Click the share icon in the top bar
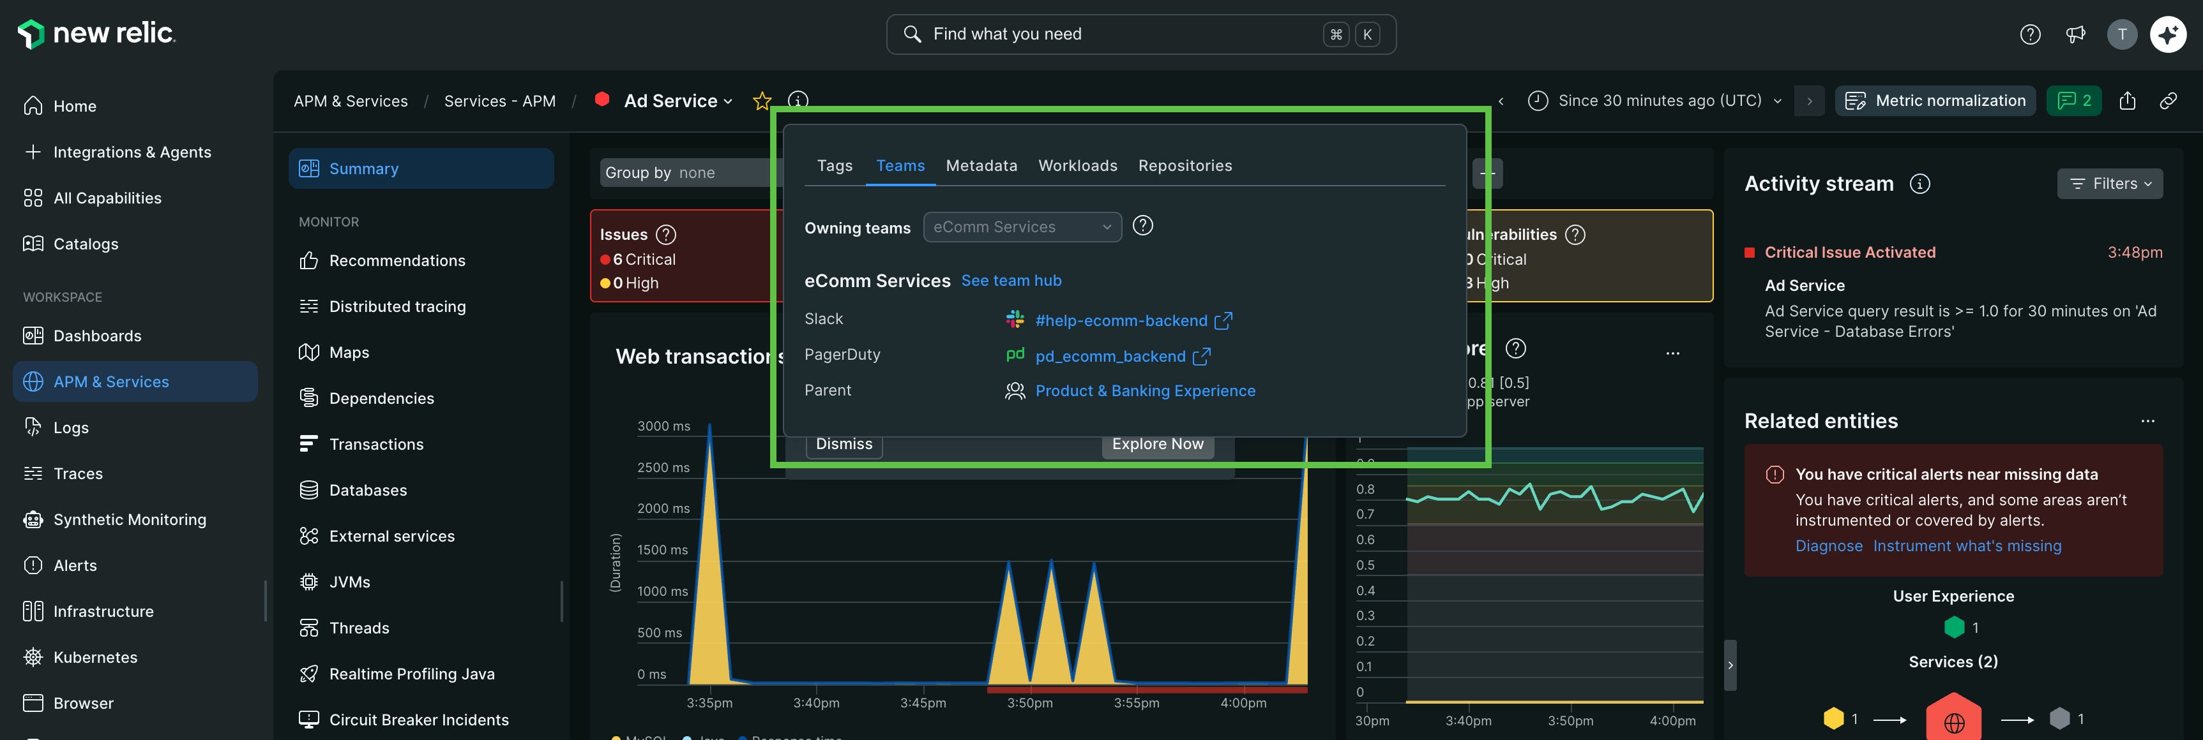 click(x=2128, y=101)
